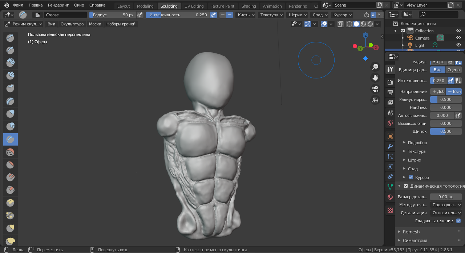The width and height of the screenshot is (465, 253).
Task: Switch perspective/orthographic grid icon
Action: tap(375, 100)
